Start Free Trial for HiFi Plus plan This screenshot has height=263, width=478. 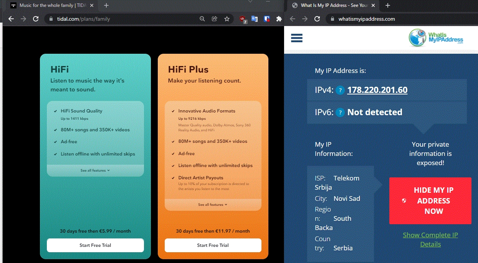tap(213, 245)
